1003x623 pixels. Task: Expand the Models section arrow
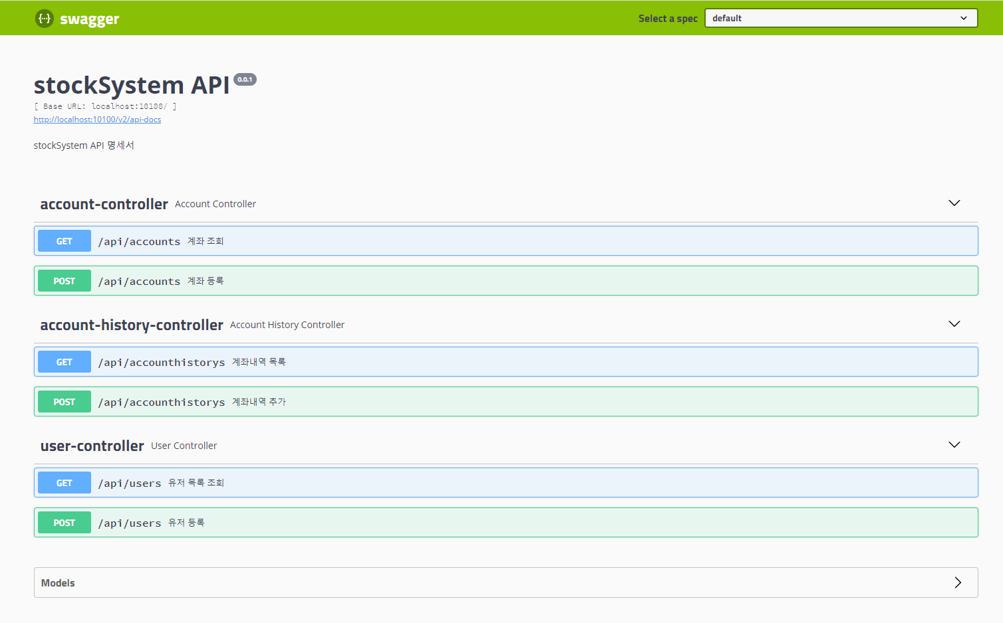[958, 582]
